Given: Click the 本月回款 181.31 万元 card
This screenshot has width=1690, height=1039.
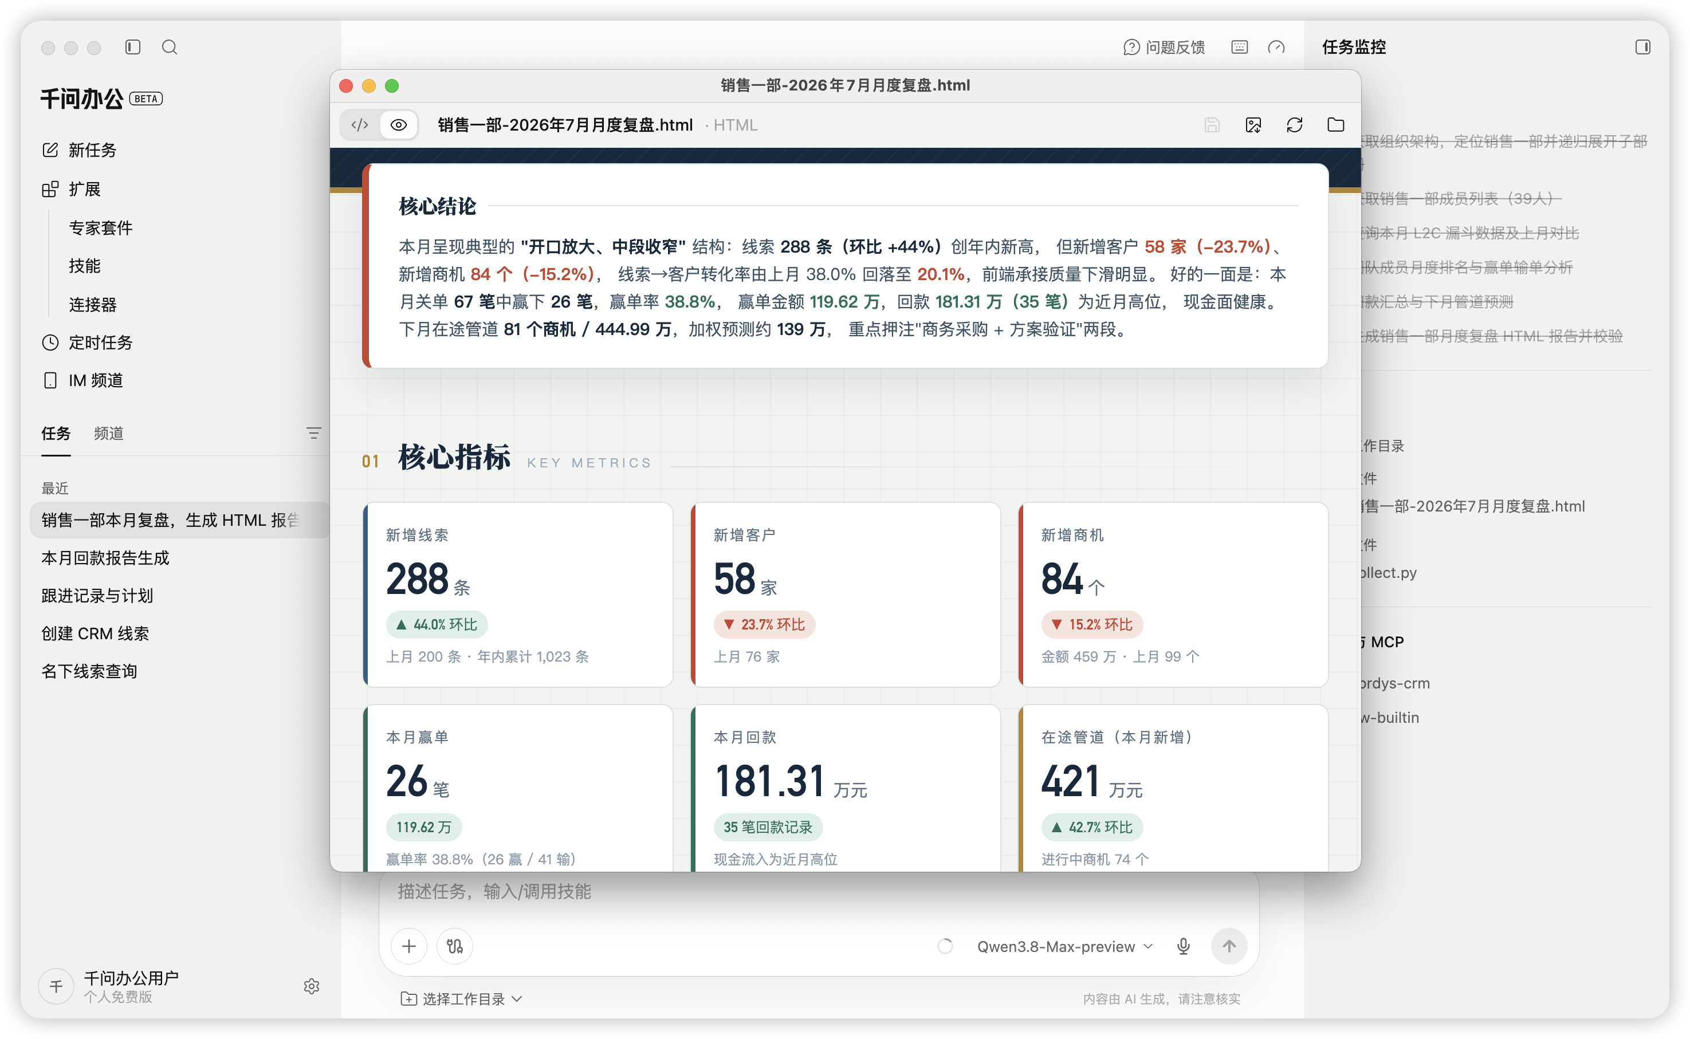Looking at the screenshot, I should [x=846, y=788].
